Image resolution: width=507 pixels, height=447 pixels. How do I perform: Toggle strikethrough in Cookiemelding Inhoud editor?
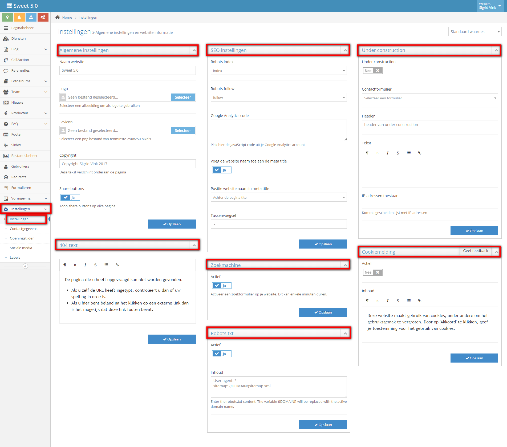click(x=398, y=301)
